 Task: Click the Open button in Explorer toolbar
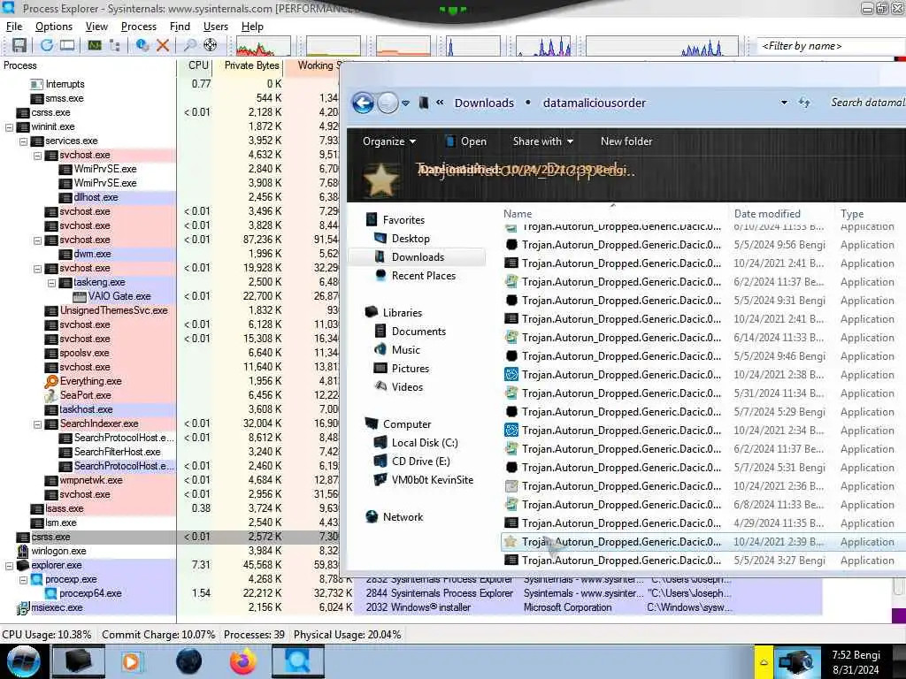click(466, 141)
